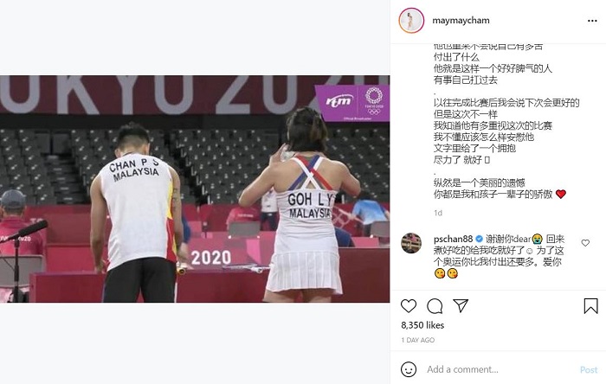
Task: Click the Tokyo 2020 badminton post image
Action: [195, 189]
